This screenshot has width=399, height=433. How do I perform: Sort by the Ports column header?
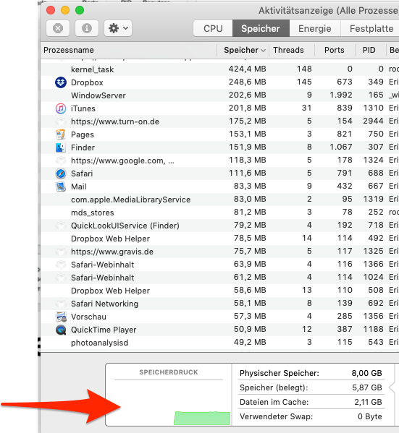[x=335, y=50]
